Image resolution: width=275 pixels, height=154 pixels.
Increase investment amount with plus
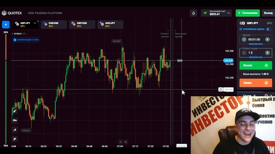pyautogui.click(x=267, y=53)
